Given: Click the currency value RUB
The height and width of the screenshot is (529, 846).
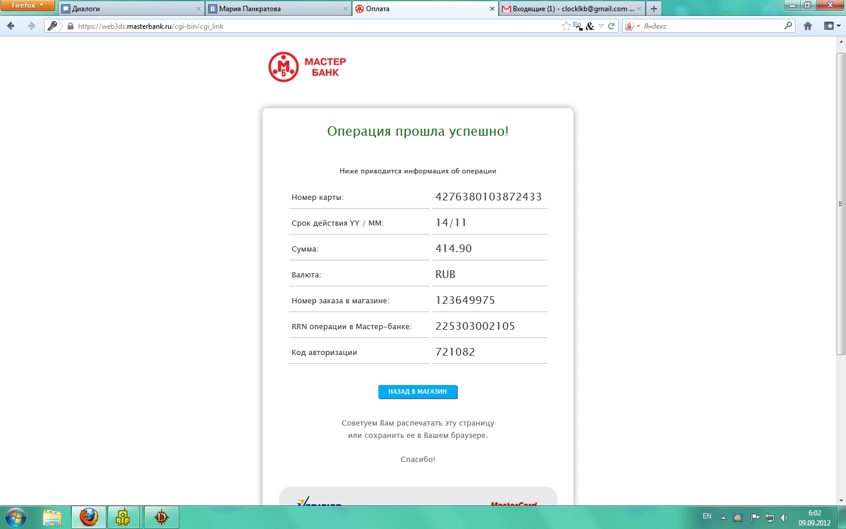Looking at the screenshot, I should 445,274.
